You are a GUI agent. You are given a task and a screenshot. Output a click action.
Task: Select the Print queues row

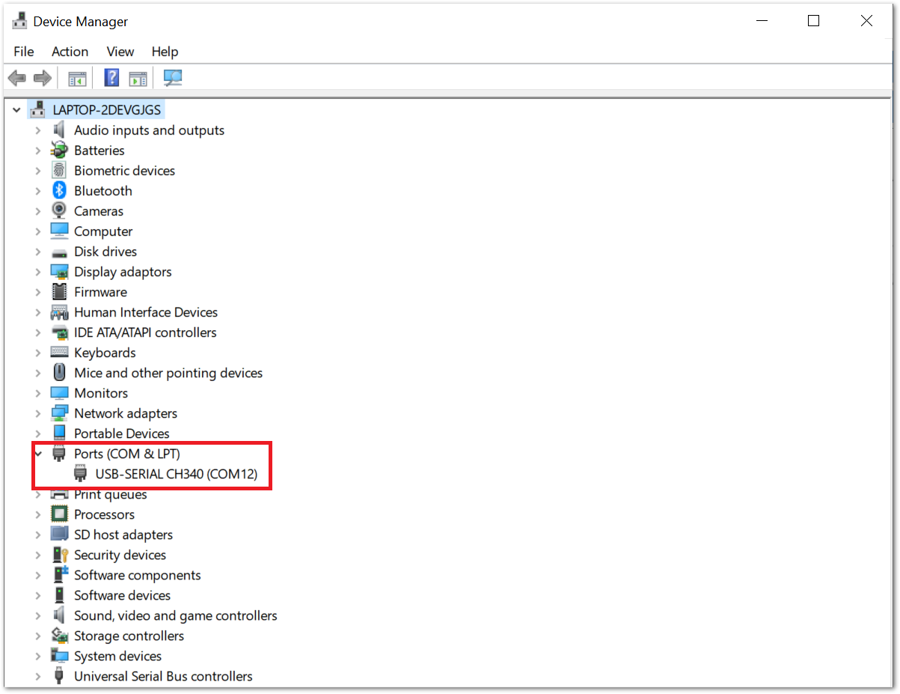(x=110, y=494)
